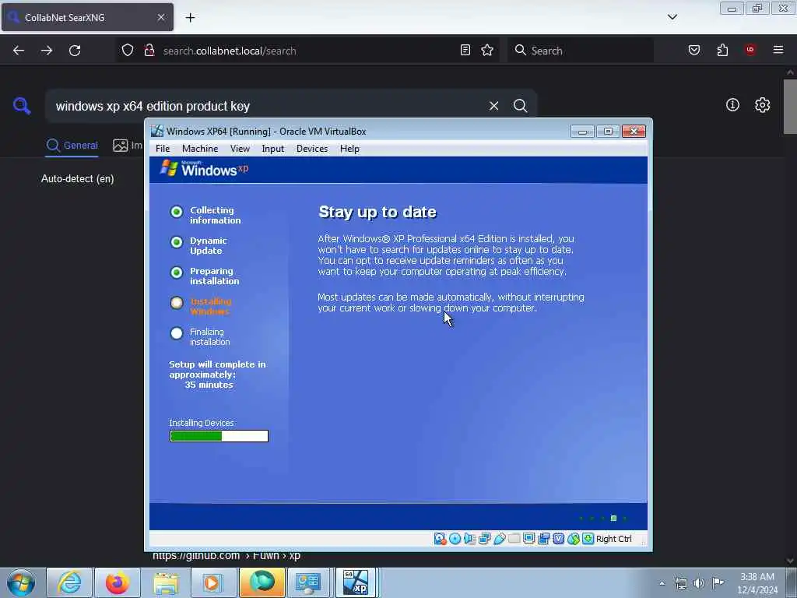This screenshot has width=797, height=598.
Task: Show hidden system tray icons
Action: point(662,583)
